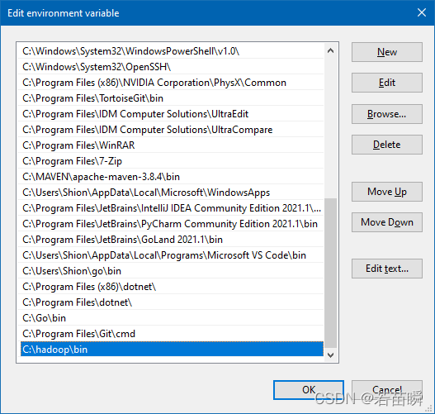Select the PyCharm Community Edition path
Image resolution: width=435 pixels, height=414 pixels.
pyautogui.click(x=171, y=224)
